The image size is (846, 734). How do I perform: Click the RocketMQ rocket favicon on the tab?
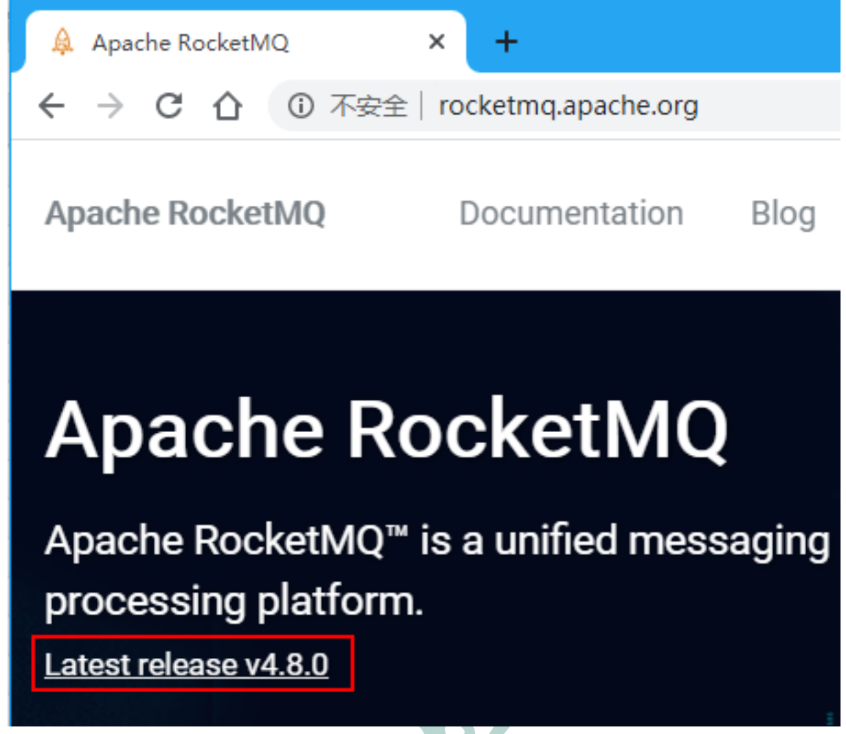(x=62, y=42)
